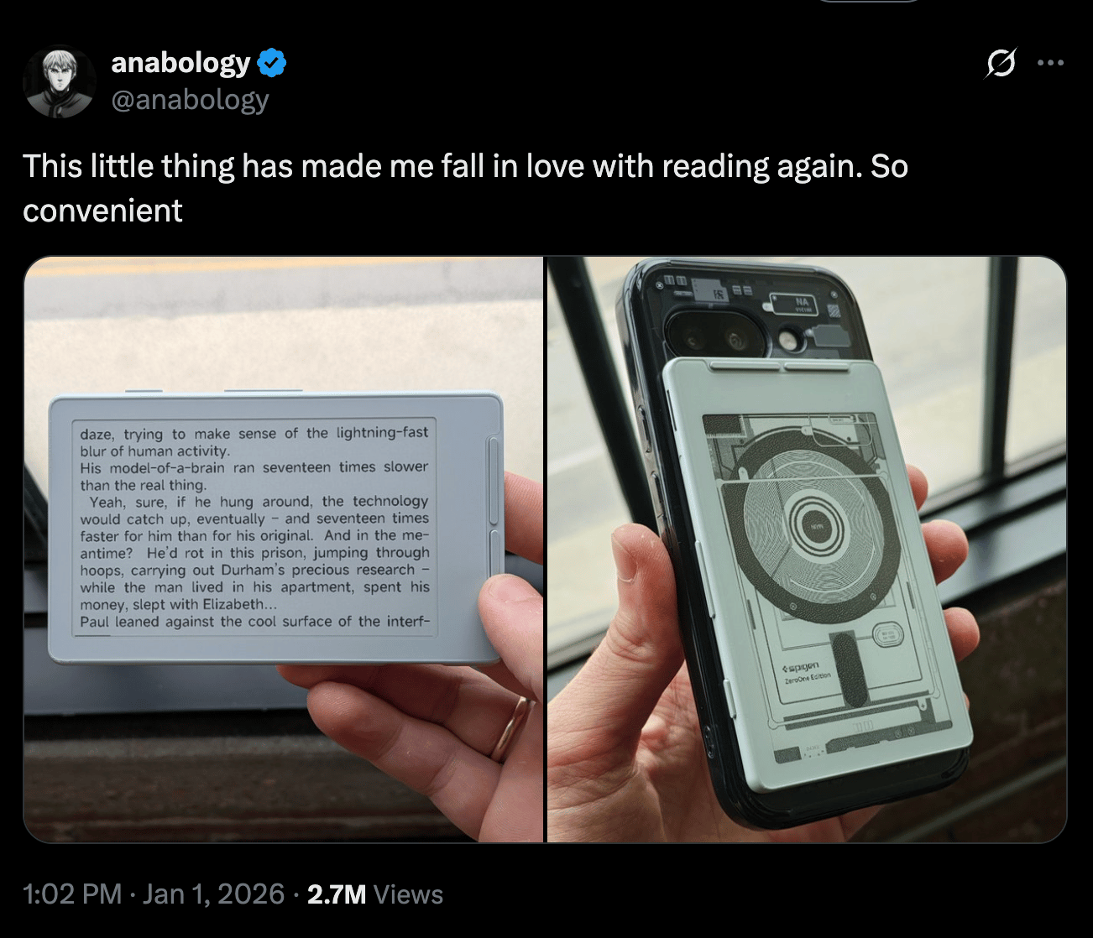Screen dimensions: 1093x938
Task: Click the word convenient in the tweet
Action: (102, 211)
